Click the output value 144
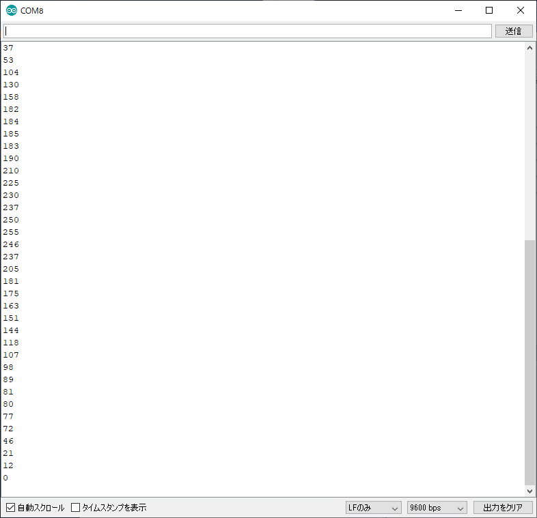The height and width of the screenshot is (518, 537). [11, 330]
